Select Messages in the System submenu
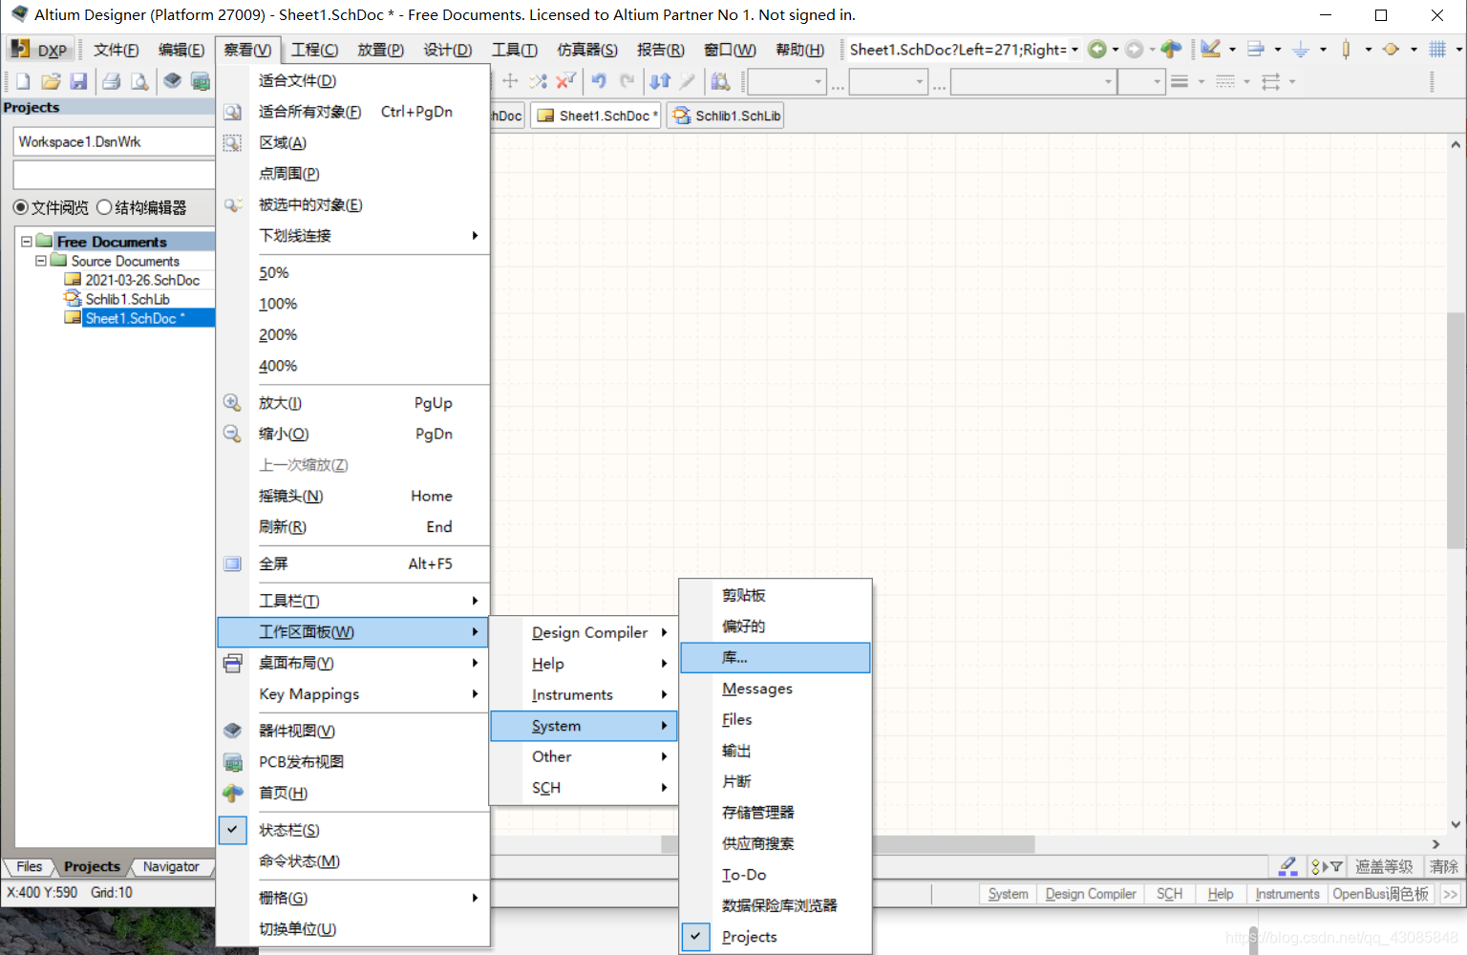Image resolution: width=1467 pixels, height=955 pixels. click(x=776, y=689)
